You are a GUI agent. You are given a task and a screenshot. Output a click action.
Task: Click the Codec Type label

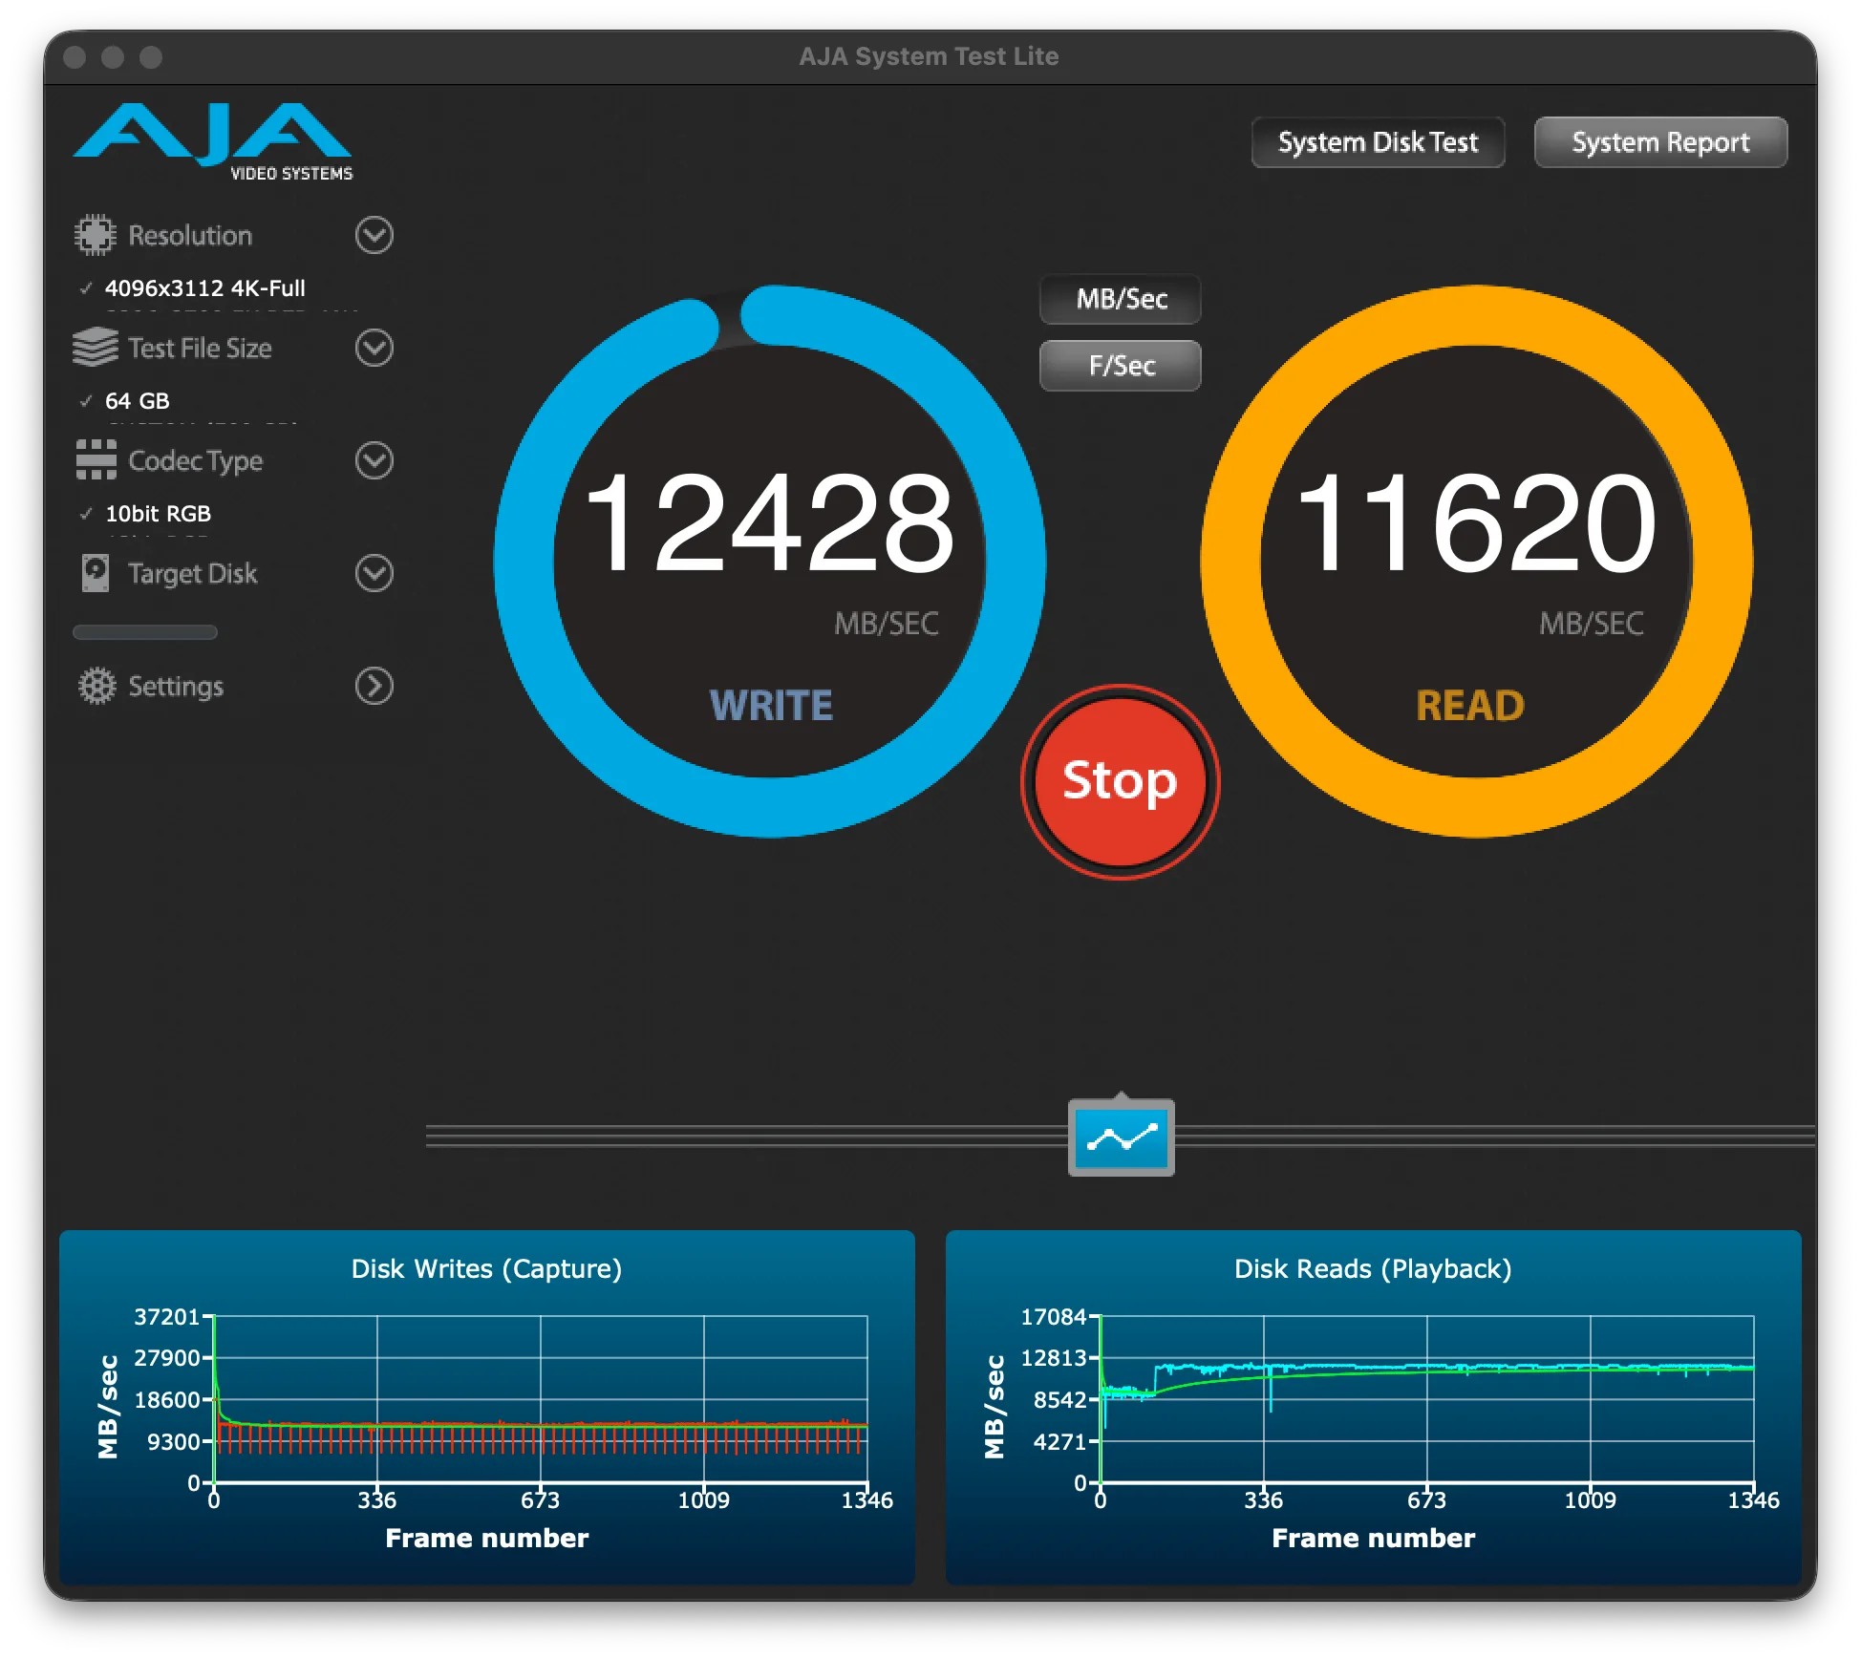click(195, 461)
